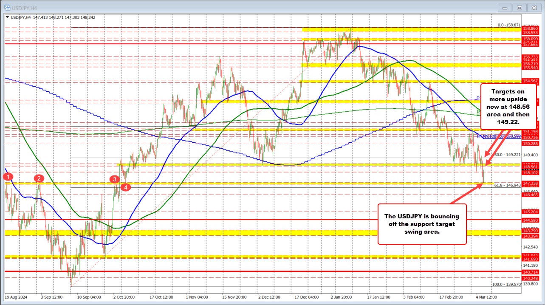The image size is (545, 305).
Task: Click the yellow swing area band at 143.790
Action: coord(255,233)
